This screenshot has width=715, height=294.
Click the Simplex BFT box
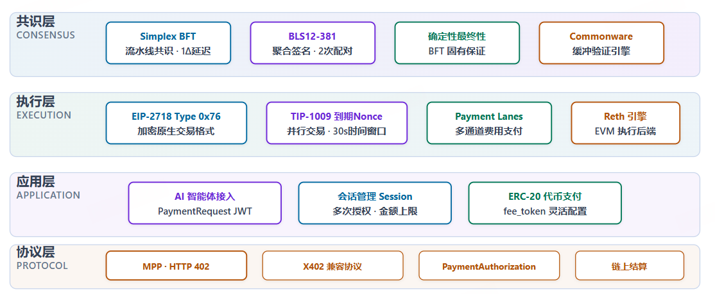[x=168, y=44]
